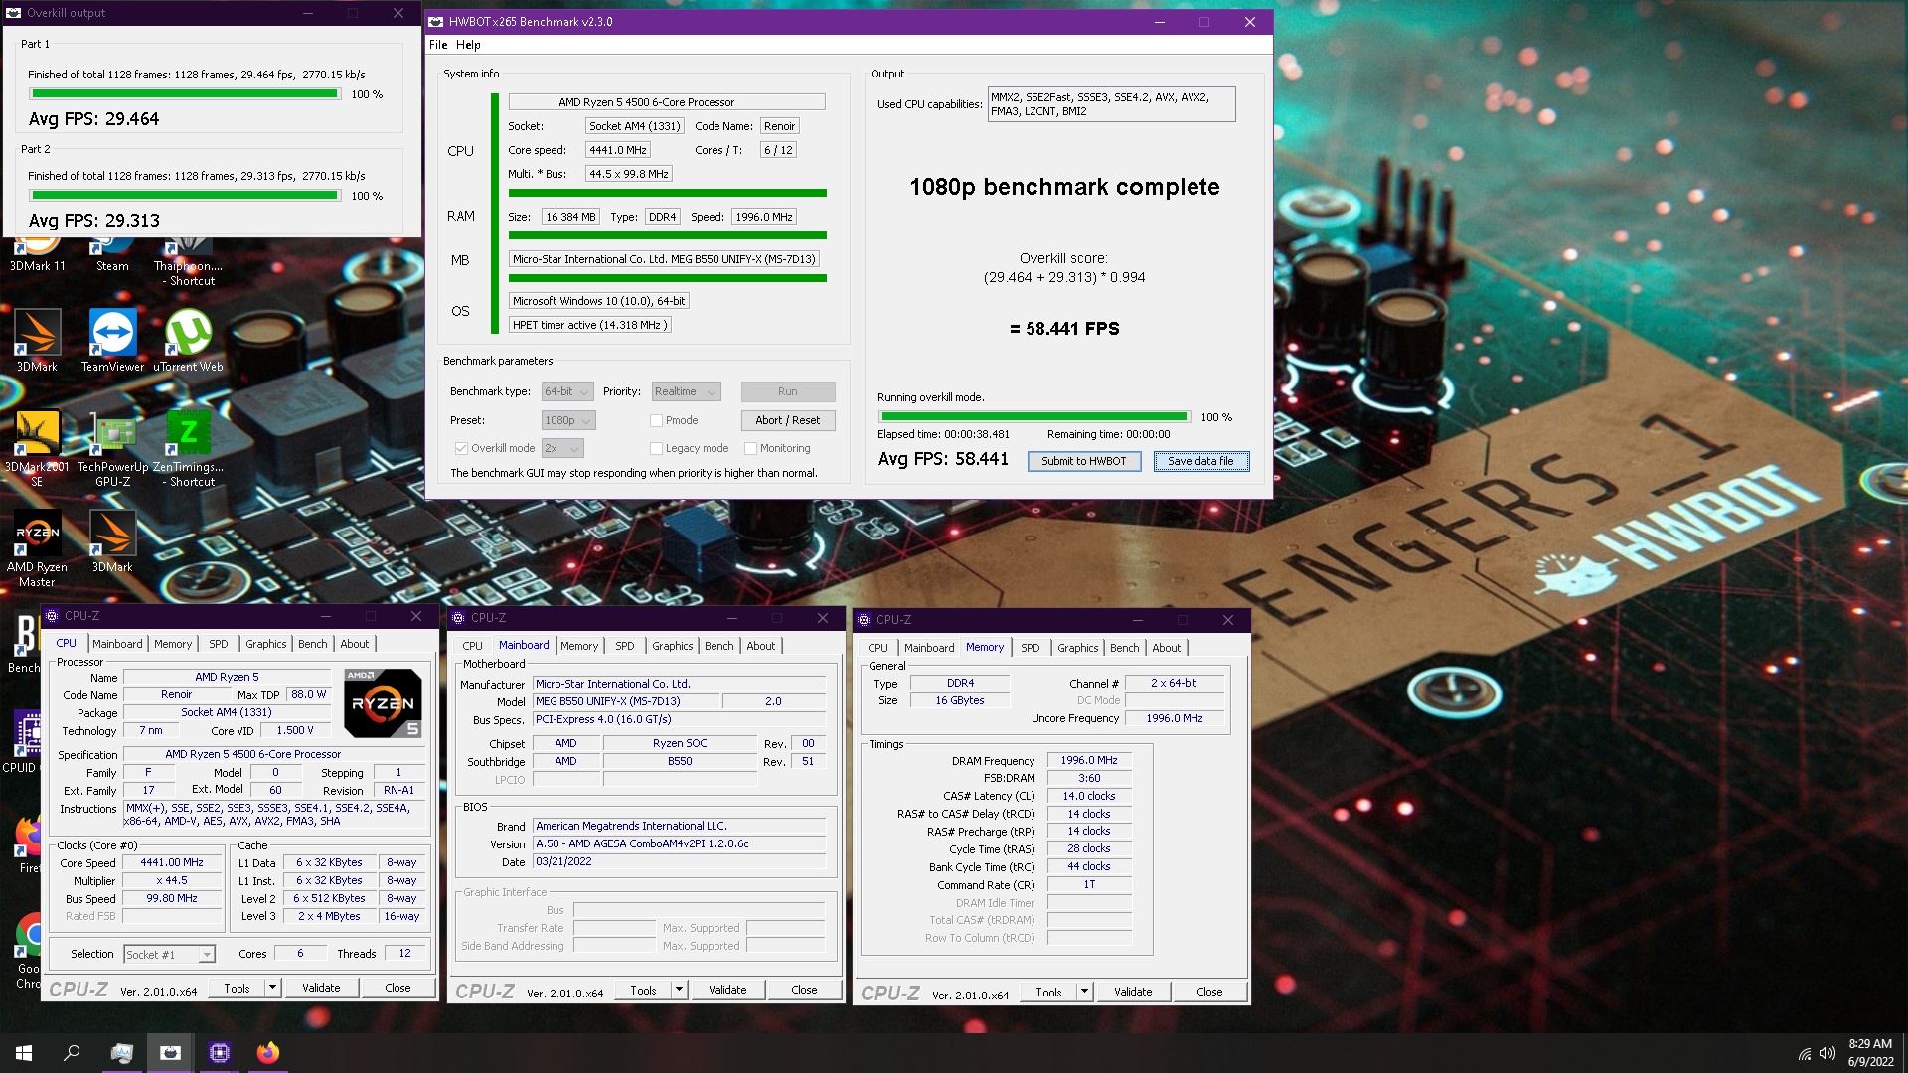Viewport: 1908px width, 1073px height.
Task: Click the BIOS version A.50 field
Action: click(679, 844)
